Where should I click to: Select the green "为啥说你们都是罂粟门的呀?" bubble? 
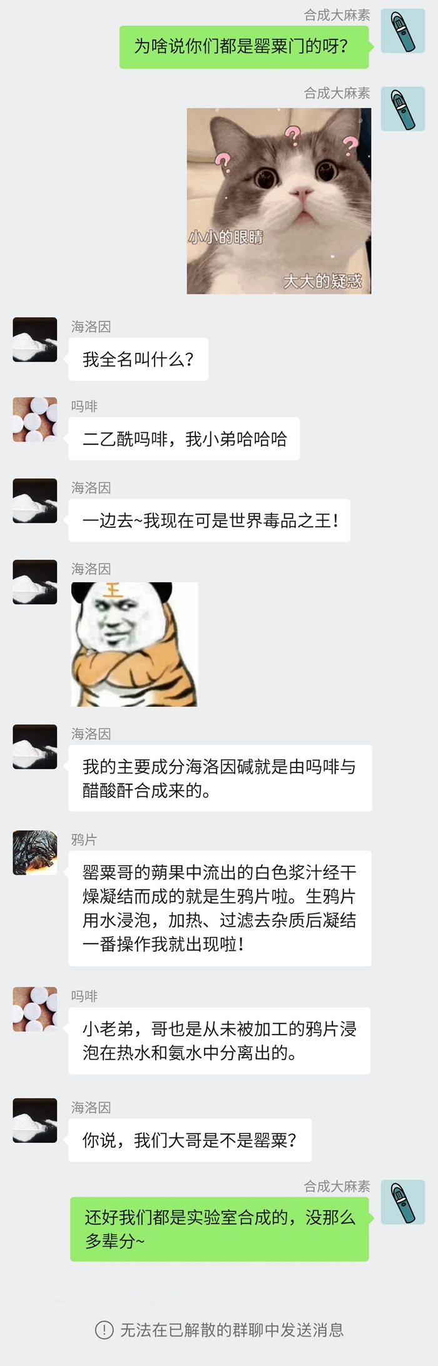pyautogui.click(x=244, y=47)
